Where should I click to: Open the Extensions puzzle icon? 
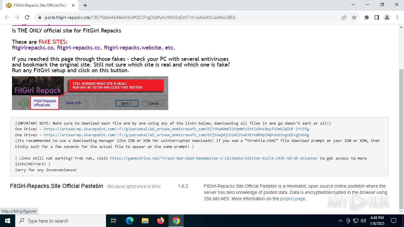point(367,17)
